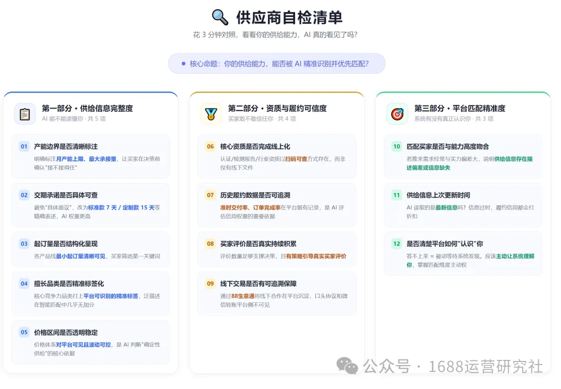The image size is (561, 389).
Task: Click orange text 准时交付率、订单完成率
Action: (x=250, y=208)
